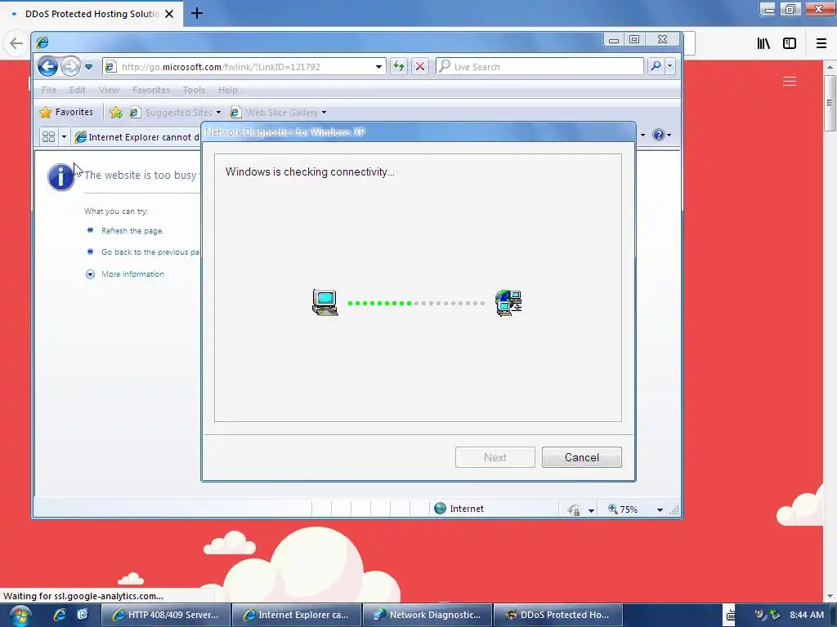Click the IE Help question mark icon

pyautogui.click(x=658, y=135)
